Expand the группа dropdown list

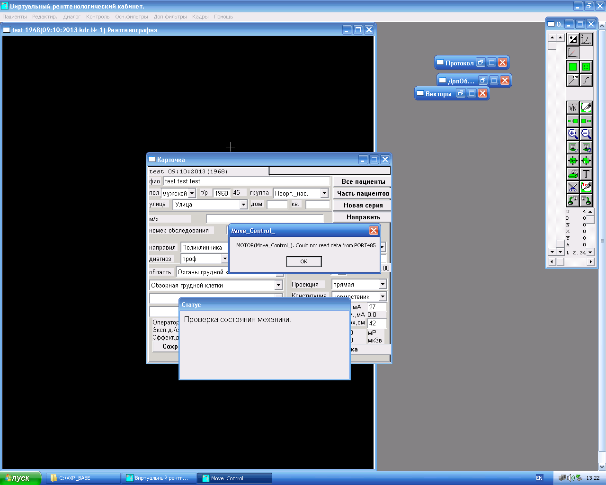[324, 193]
